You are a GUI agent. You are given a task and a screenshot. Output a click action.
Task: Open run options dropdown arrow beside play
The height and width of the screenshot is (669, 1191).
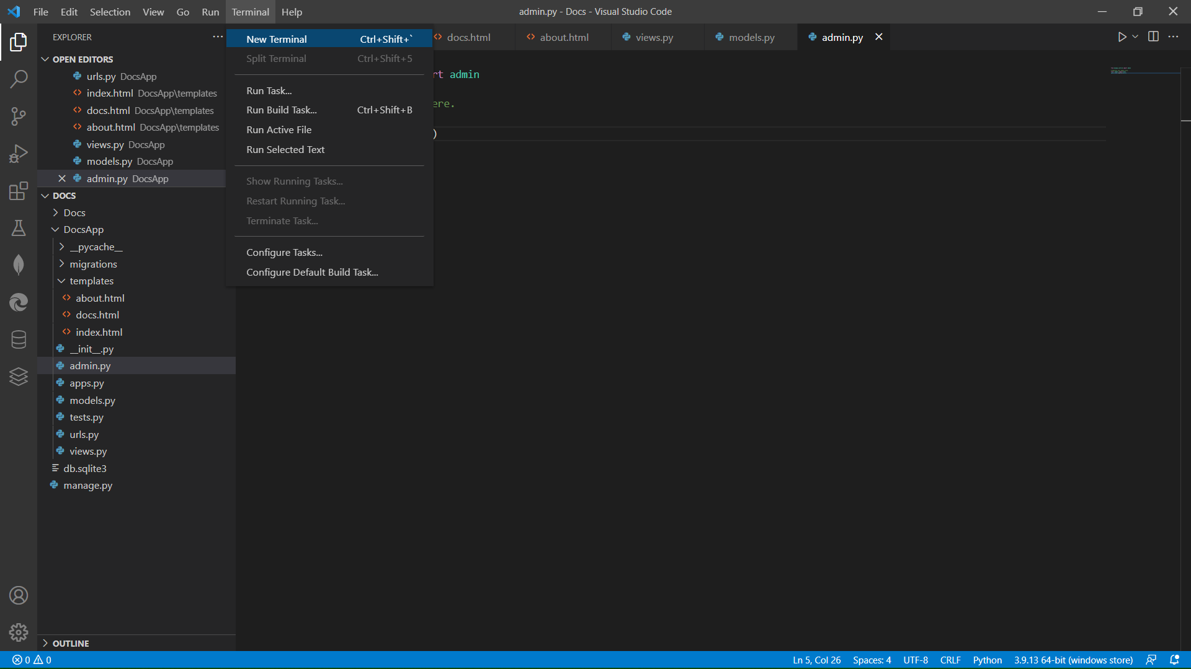tap(1135, 37)
